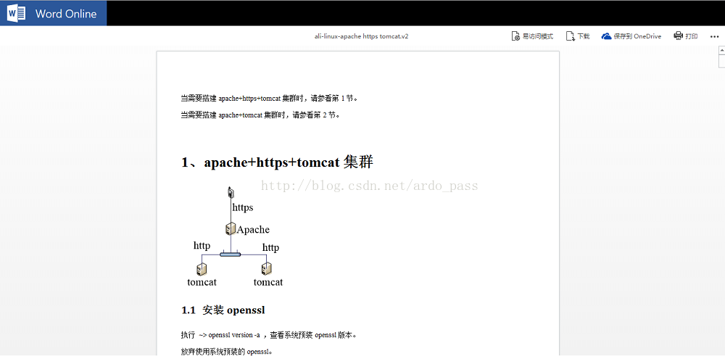Click heading 1、apache+https+tomcat 集群
This screenshot has width=725, height=356.
pyautogui.click(x=277, y=162)
